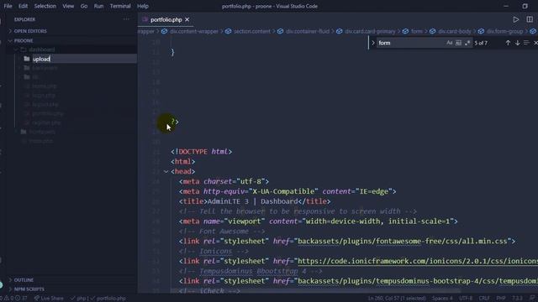Open the View menu
Screen dimensions: 538x302
[68, 6]
